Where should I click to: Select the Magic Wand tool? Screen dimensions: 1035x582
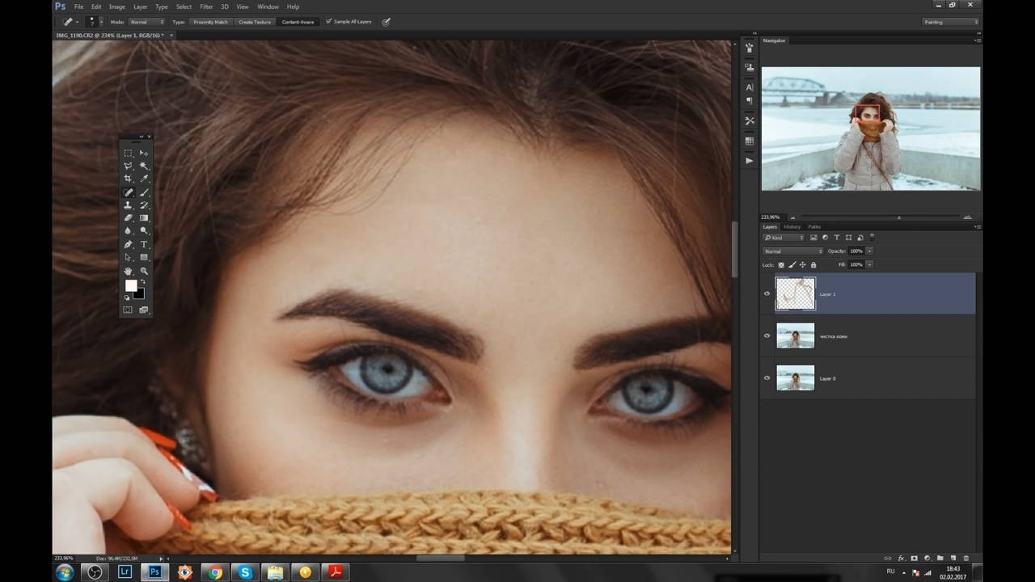click(x=144, y=166)
